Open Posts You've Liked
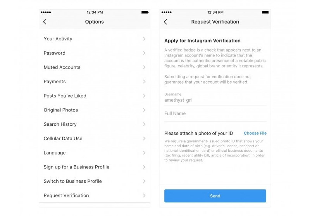The image size is (310, 216). [65, 96]
